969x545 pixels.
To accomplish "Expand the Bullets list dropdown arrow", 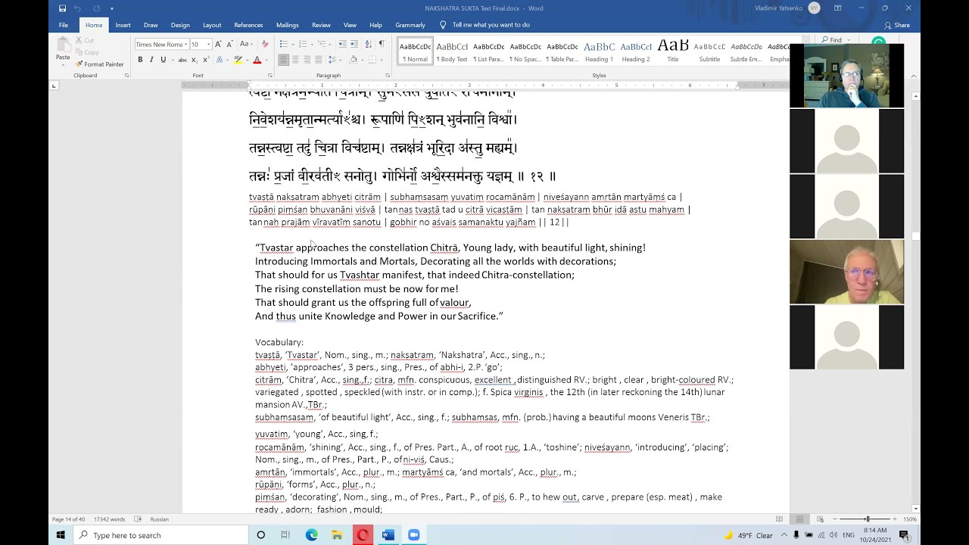I will click(x=291, y=44).
